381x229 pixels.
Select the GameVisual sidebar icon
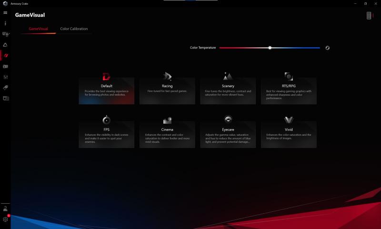click(x=6, y=56)
